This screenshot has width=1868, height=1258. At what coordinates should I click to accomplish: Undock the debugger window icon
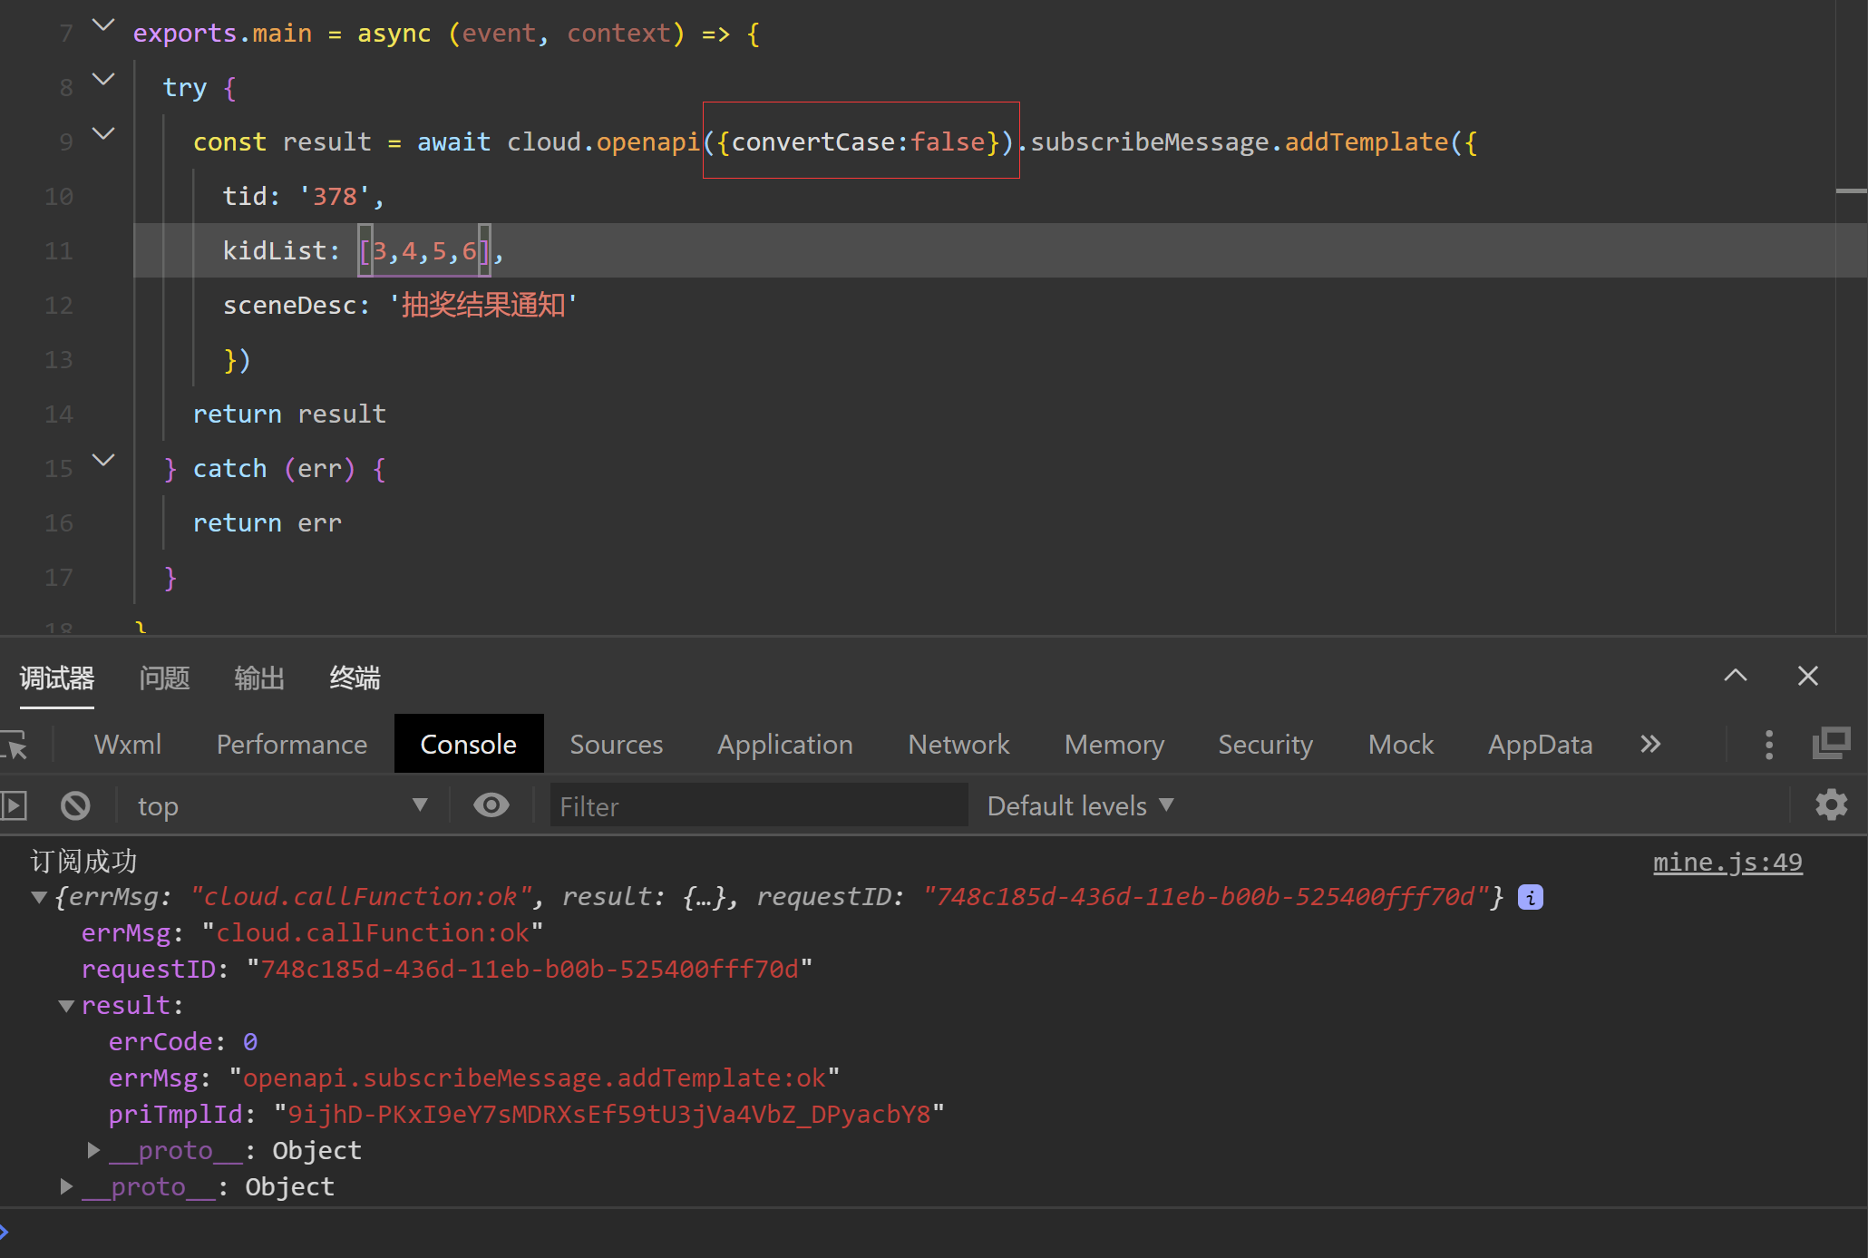point(1831,745)
